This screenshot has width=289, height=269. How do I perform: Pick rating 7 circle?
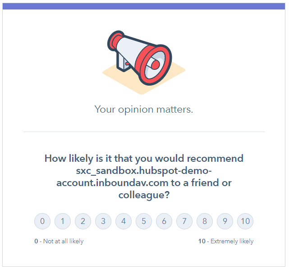tap(184, 221)
